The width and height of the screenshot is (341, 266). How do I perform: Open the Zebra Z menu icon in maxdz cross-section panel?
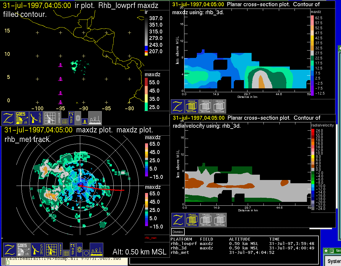178,106
